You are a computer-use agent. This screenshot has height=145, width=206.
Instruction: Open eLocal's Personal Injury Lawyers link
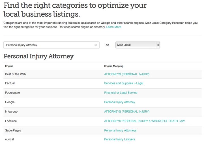click(119, 139)
